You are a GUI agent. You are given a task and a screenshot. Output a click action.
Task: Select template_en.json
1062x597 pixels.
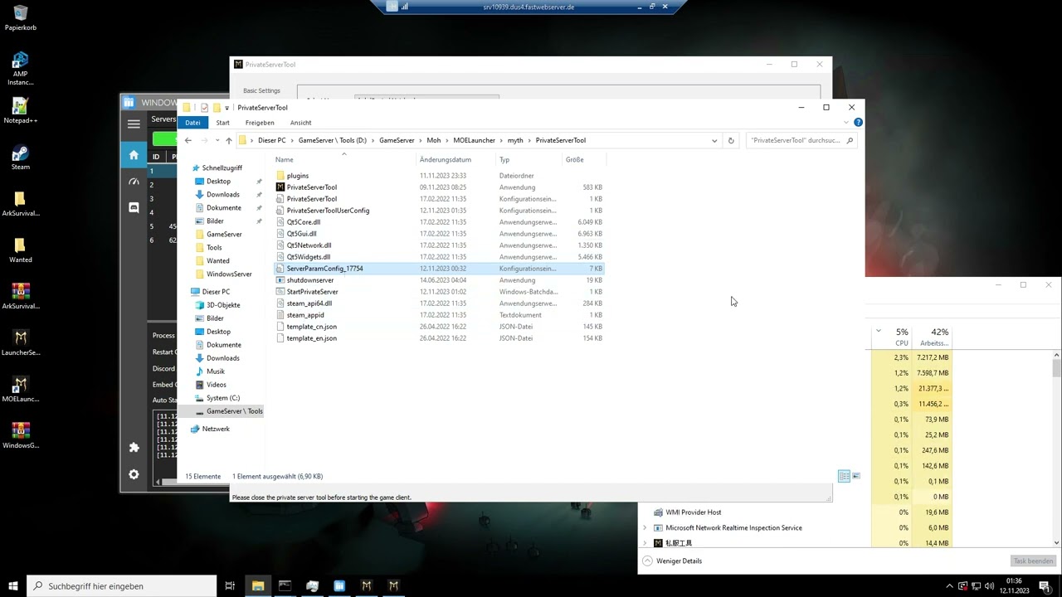pos(311,338)
